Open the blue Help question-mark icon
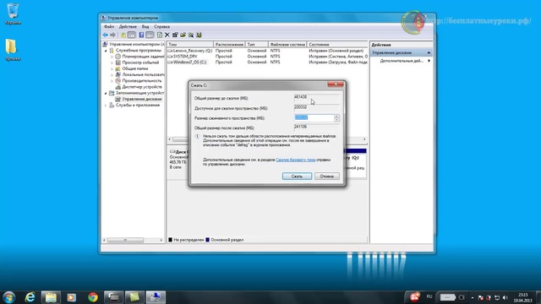The height and width of the screenshot is (304, 541). click(x=141, y=35)
